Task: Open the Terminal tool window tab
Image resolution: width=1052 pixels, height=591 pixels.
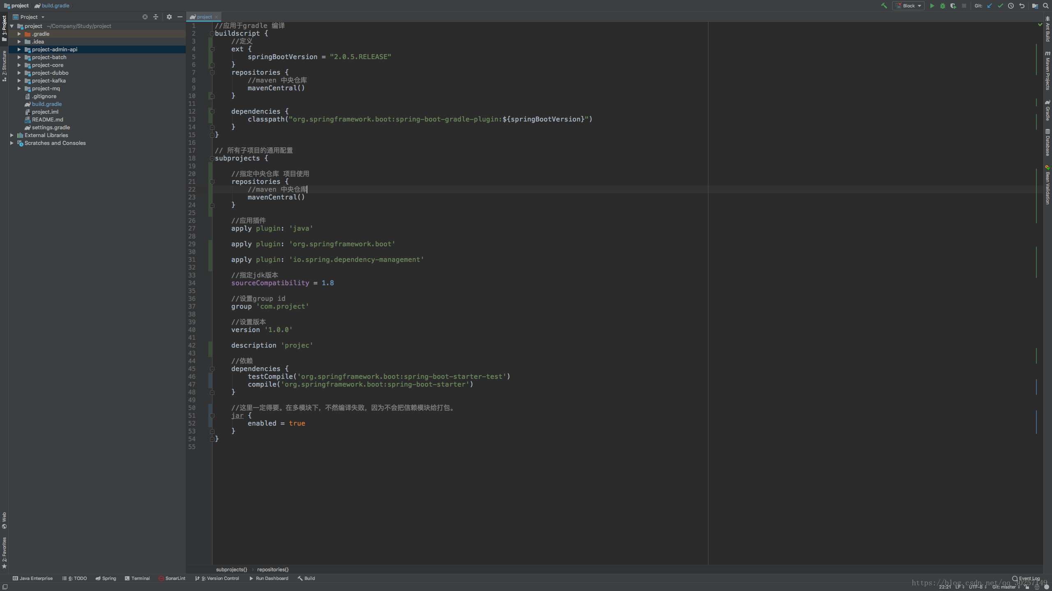Action: tap(137, 578)
